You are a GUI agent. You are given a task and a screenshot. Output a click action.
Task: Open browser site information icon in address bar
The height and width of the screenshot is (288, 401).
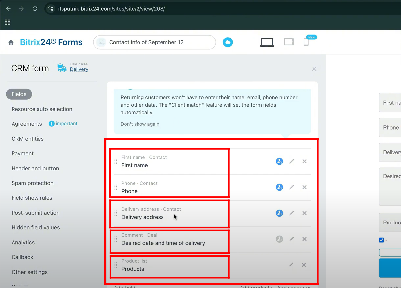pos(51,9)
